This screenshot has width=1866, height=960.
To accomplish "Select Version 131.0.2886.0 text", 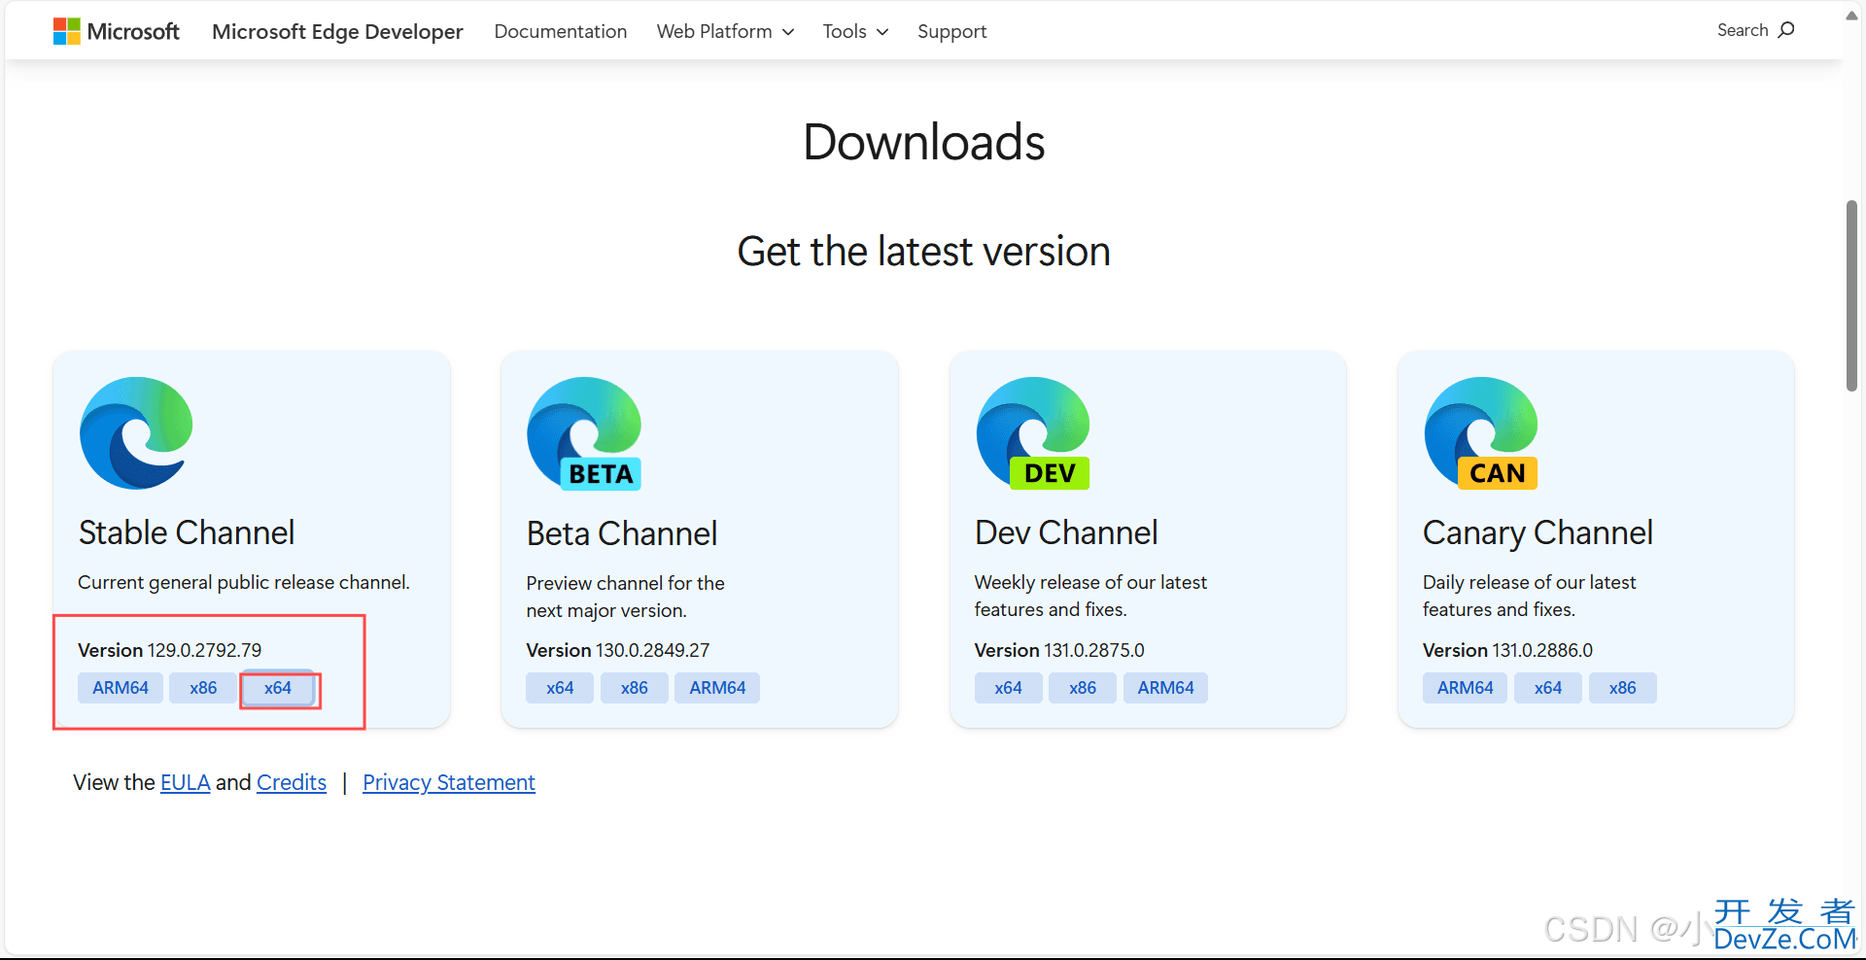I will [x=1508, y=650].
